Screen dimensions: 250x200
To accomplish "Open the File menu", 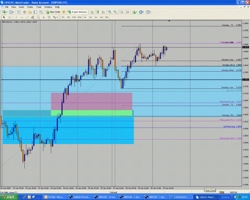I will point(7,7).
